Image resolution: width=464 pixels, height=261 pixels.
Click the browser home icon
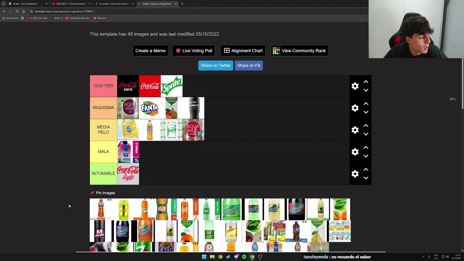[24, 11]
